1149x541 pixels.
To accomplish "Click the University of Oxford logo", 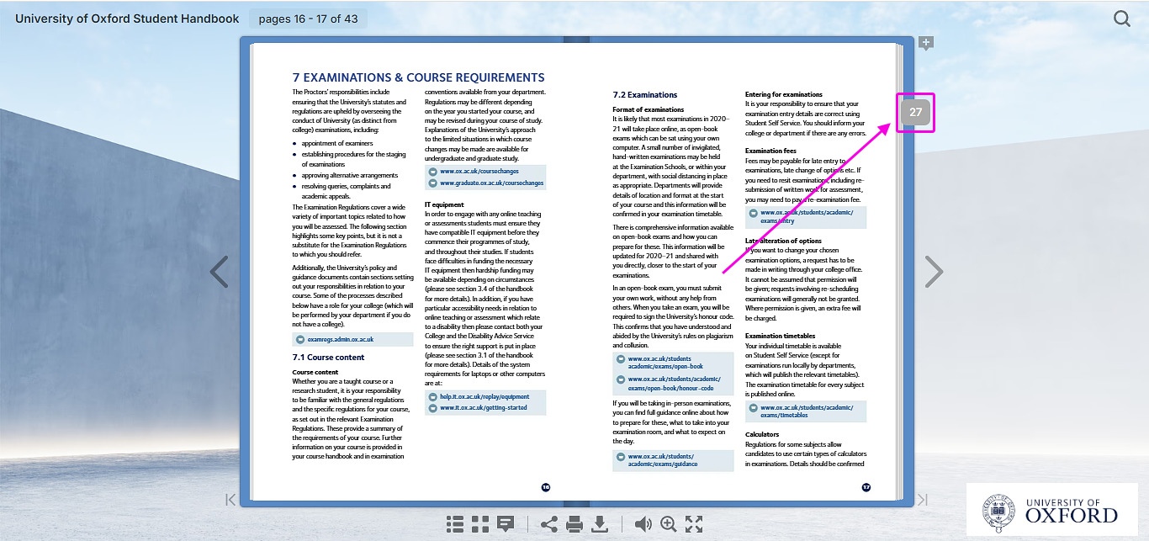I will 1051,510.
